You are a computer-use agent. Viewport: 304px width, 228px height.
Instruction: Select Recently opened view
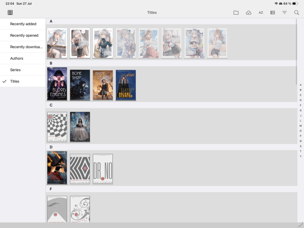[23, 35]
